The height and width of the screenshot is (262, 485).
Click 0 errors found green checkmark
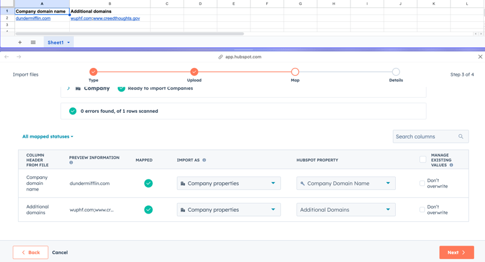coord(73,111)
